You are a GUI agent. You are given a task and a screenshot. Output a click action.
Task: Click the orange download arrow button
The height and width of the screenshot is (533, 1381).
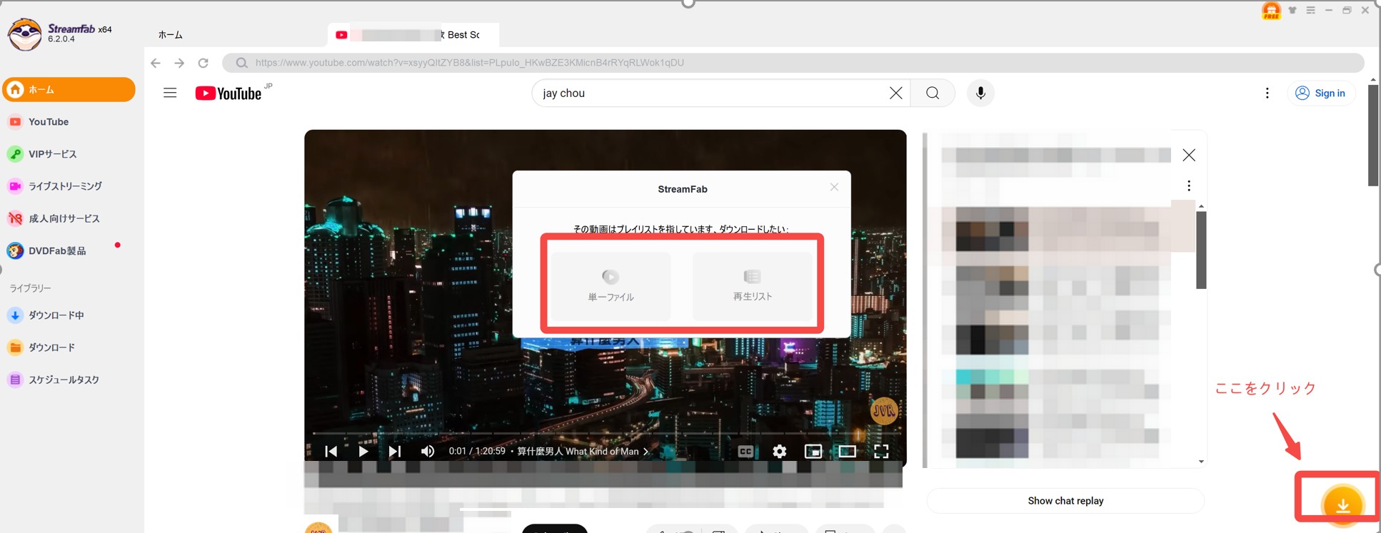(1342, 504)
